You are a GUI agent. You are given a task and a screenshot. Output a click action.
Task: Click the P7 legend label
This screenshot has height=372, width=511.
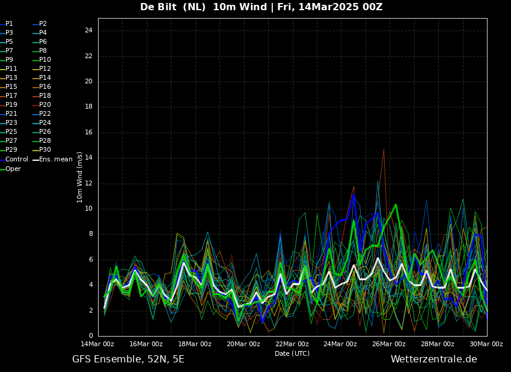pyautogui.click(x=9, y=51)
